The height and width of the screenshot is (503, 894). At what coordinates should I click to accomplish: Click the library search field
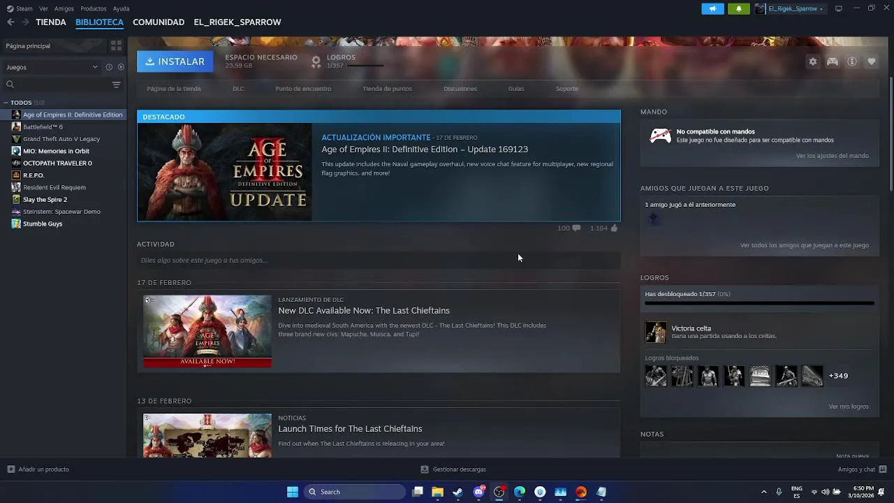[57, 85]
